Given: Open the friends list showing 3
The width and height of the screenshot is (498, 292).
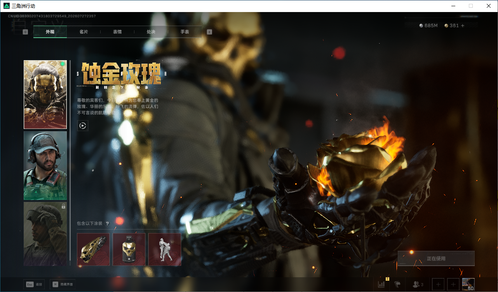Looking at the screenshot, I should click(418, 284).
